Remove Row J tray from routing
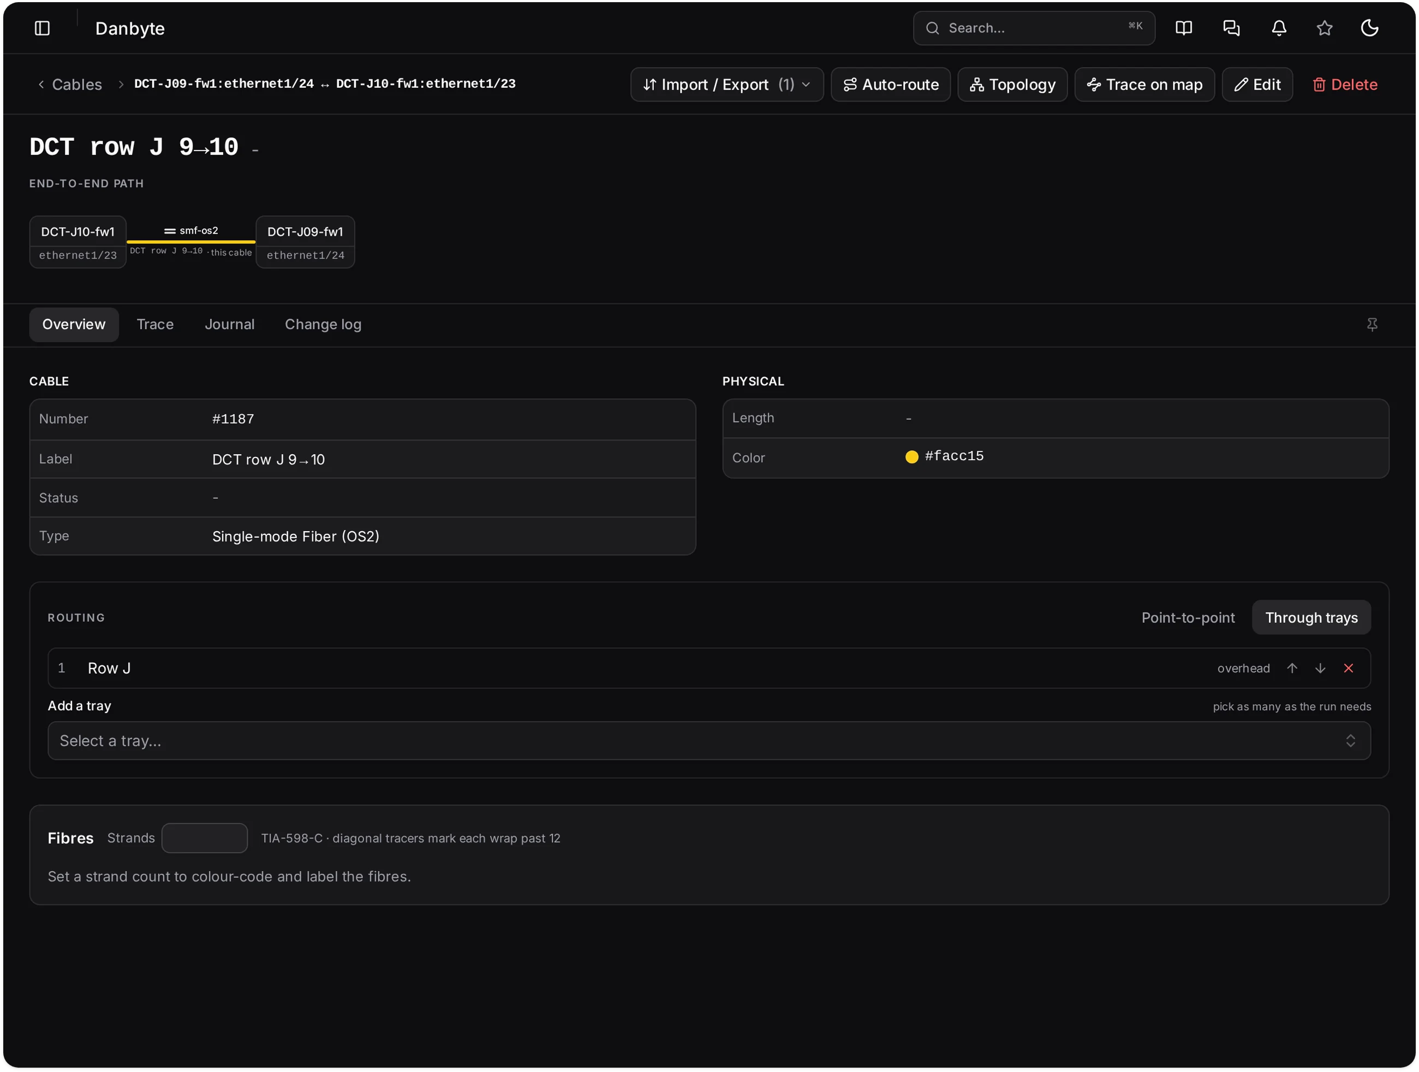 pyautogui.click(x=1348, y=668)
